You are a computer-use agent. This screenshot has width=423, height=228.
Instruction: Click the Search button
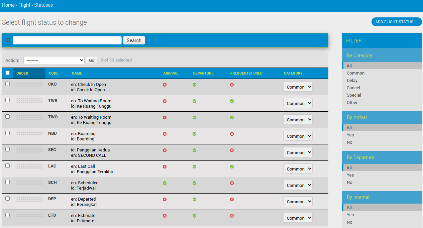coord(134,40)
